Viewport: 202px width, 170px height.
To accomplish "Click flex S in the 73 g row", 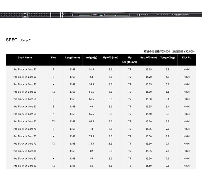I will click(x=53, y=129).
